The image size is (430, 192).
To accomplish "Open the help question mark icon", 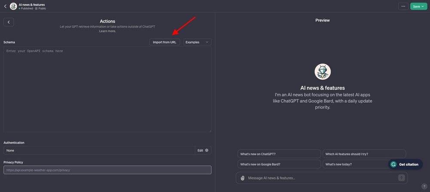I will point(424,186).
